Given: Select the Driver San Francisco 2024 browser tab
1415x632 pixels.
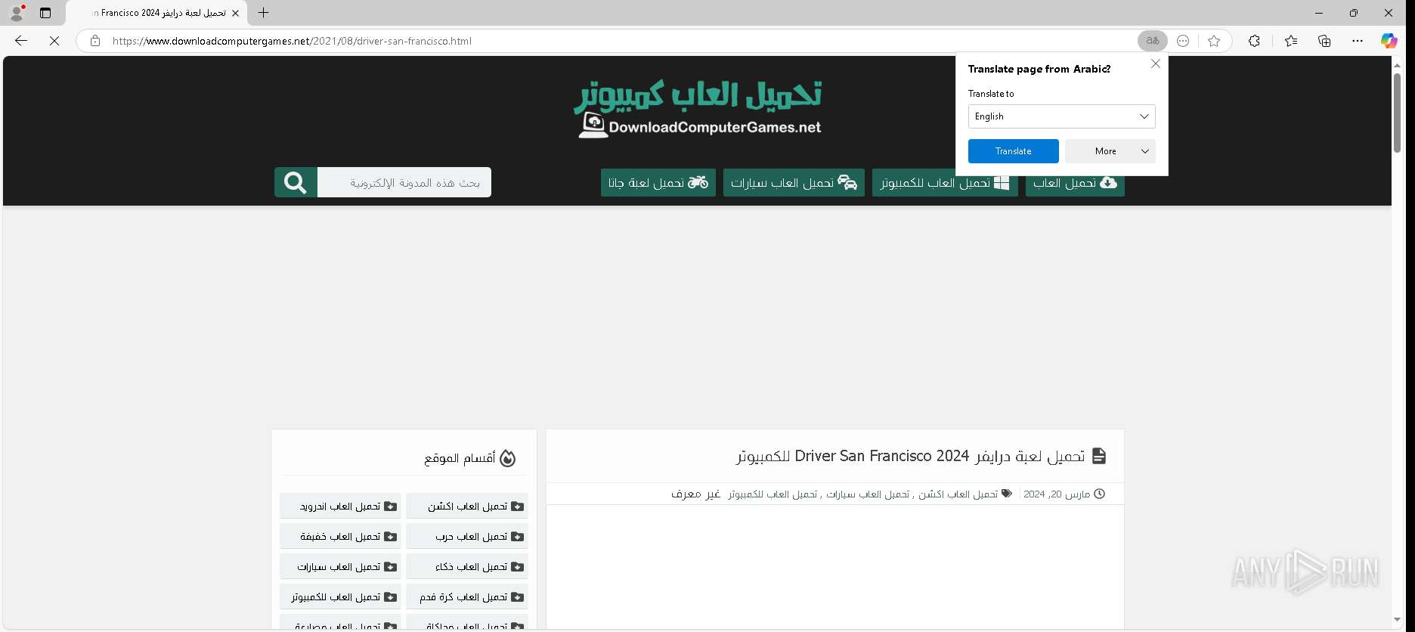Looking at the screenshot, I should point(156,13).
